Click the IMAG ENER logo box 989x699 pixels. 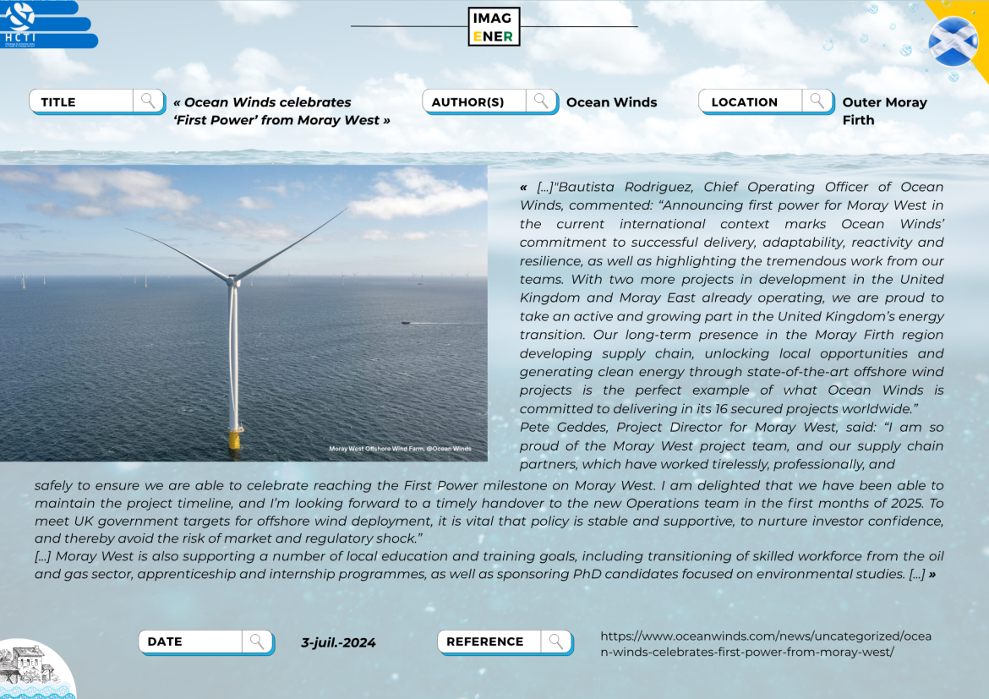[x=494, y=27]
